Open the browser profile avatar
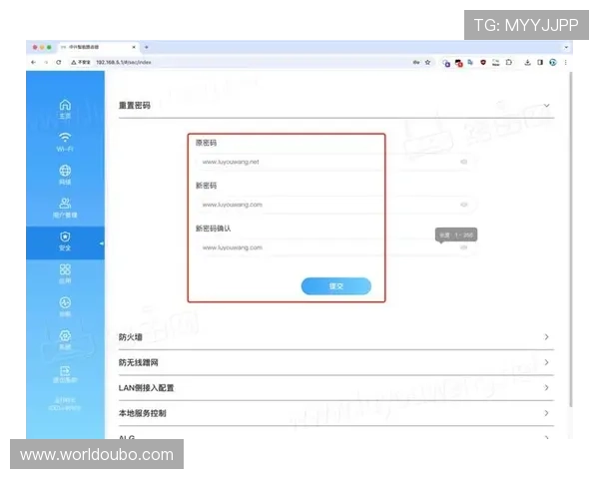Image resolution: width=599 pixels, height=479 pixels. tap(553, 62)
